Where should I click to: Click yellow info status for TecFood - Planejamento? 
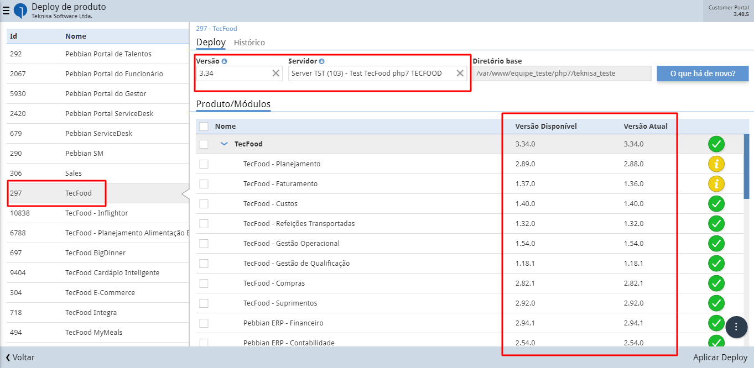click(716, 164)
